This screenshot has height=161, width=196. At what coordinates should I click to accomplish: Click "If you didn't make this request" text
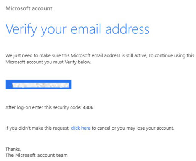coord(37,128)
